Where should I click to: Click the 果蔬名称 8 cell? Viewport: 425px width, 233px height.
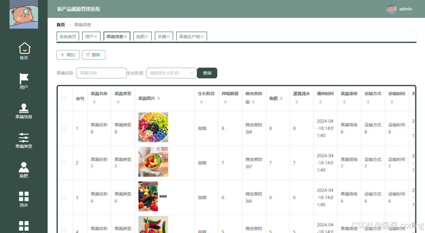pos(99,128)
